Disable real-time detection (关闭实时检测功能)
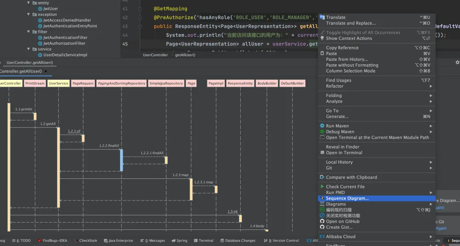460x246 pixels. (343, 216)
